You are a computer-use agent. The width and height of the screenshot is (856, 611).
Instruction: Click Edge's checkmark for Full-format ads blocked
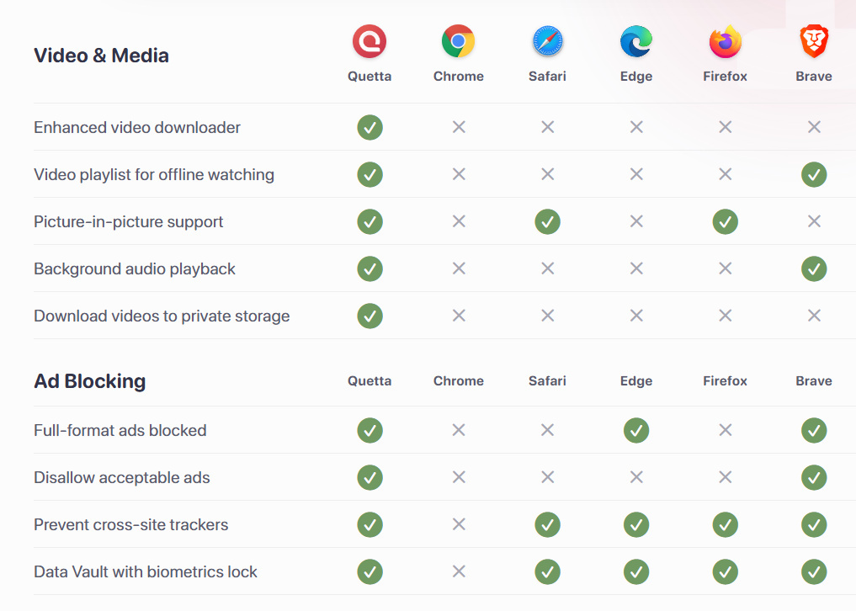(636, 431)
